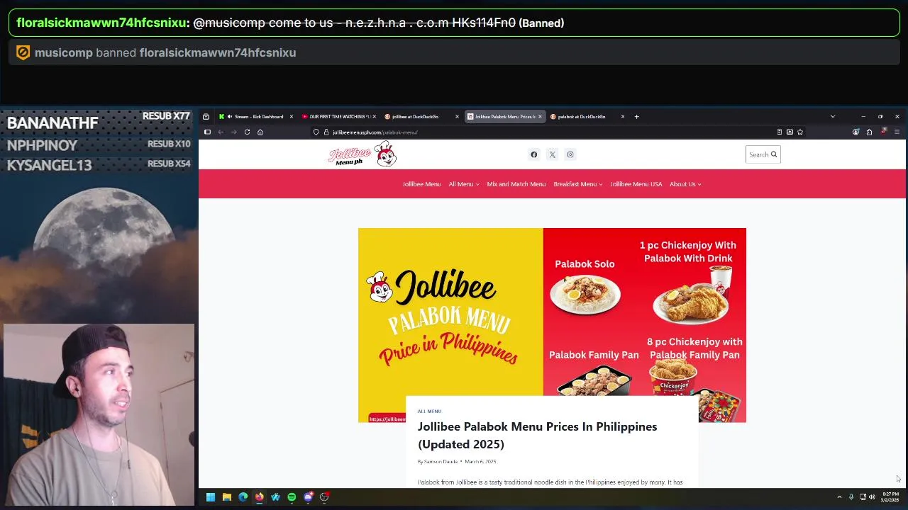Click the browser forward arrow
Viewport: 908px width, 510px height.
pos(233,132)
